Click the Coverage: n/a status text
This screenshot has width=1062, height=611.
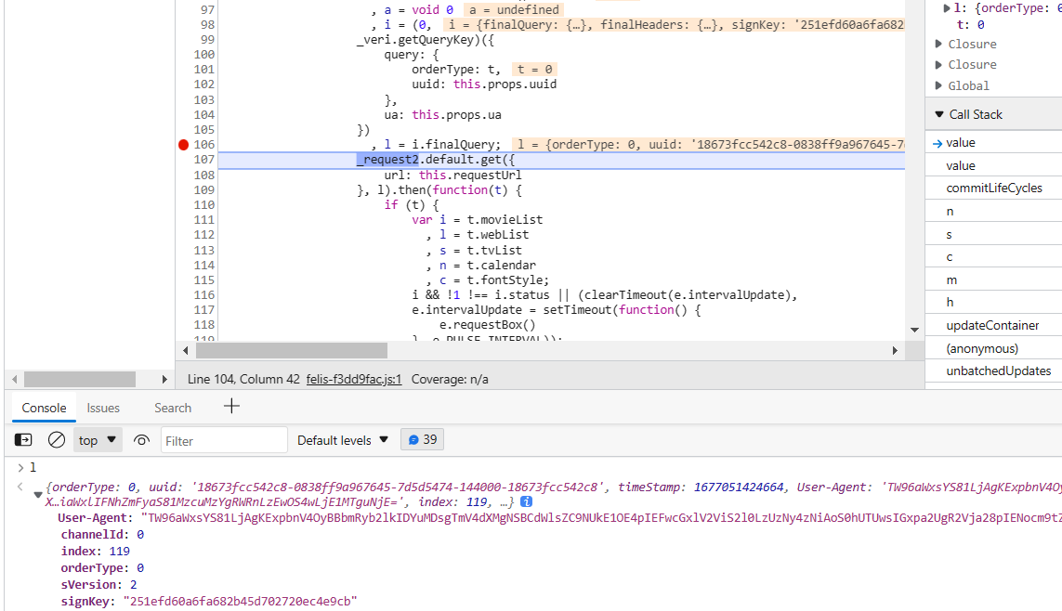(450, 380)
